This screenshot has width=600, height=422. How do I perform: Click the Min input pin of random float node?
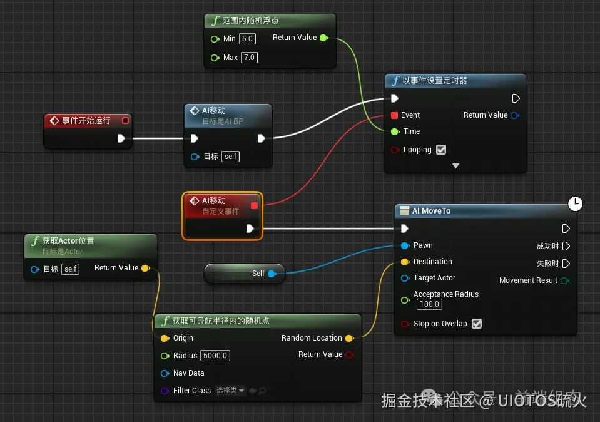point(215,39)
